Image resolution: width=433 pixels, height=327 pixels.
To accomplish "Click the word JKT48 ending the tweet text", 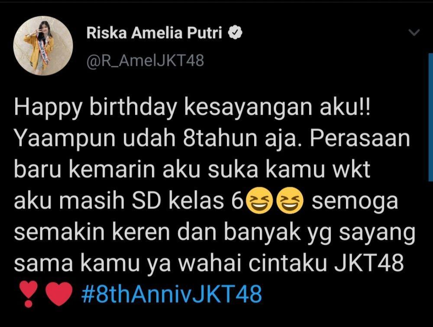I will [x=368, y=263].
